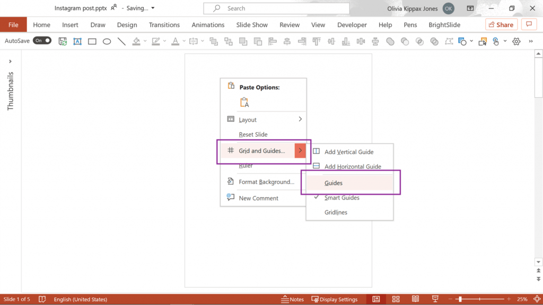This screenshot has height=305, width=543.
Task: Toggle the Notes pane
Action: pyautogui.click(x=293, y=299)
